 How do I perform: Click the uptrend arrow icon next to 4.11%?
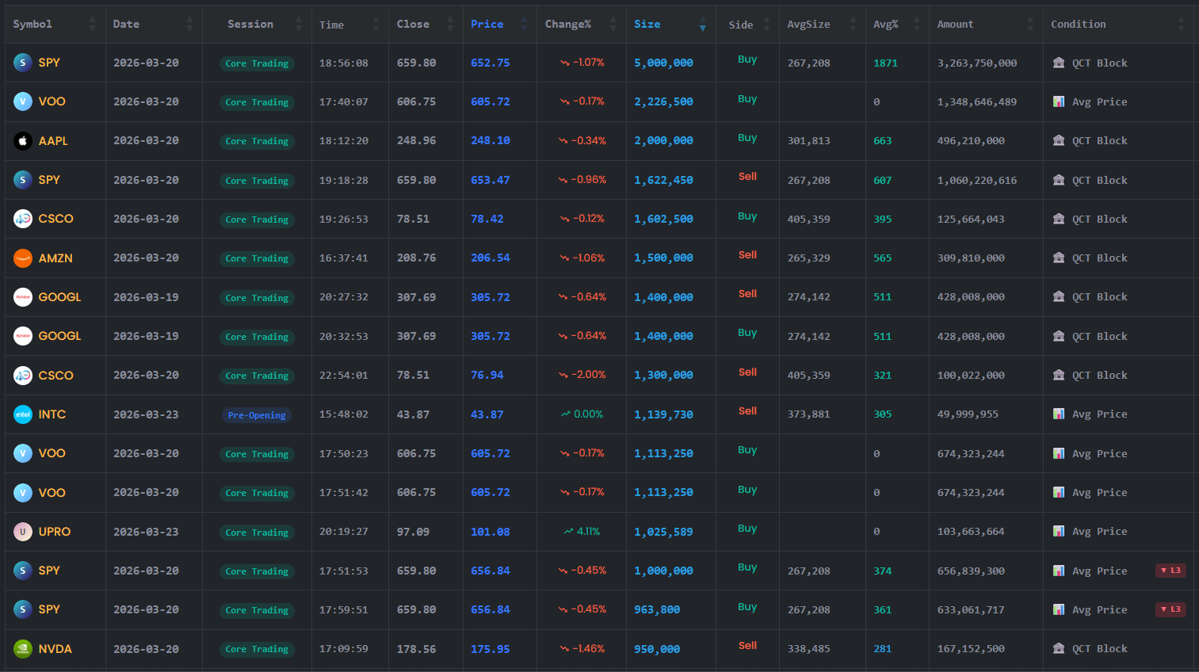point(568,532)
